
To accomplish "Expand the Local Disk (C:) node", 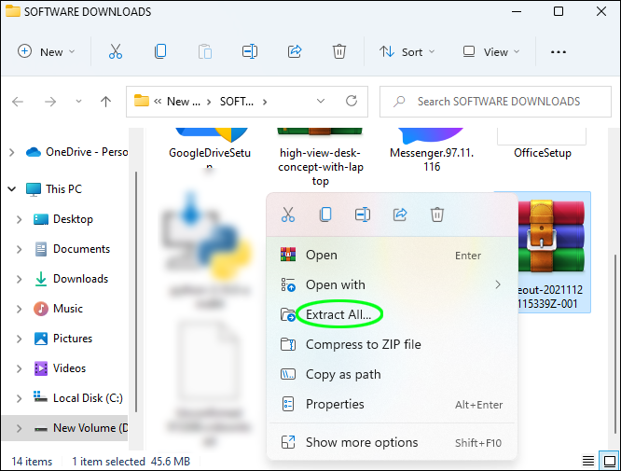I will point(19,398).
